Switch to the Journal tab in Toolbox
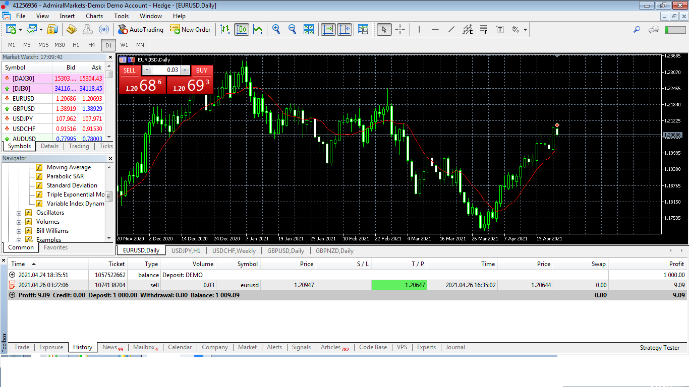This screenshot has width=689, height=387. coord(455,347)
